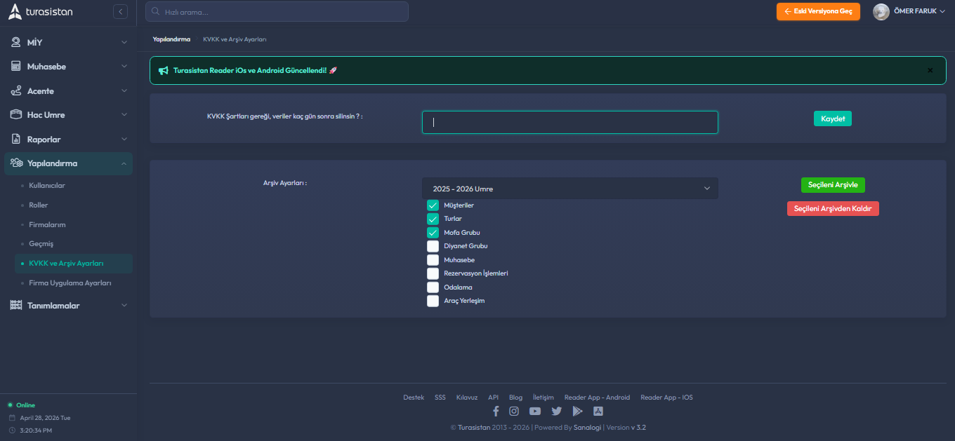Click the App Store icon in footer
955x441 pixels.
598,412
